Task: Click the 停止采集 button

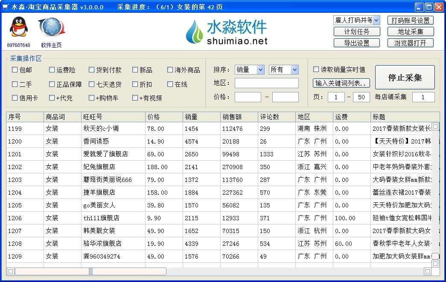Action: pyautogui.click(x=405, y=77)
